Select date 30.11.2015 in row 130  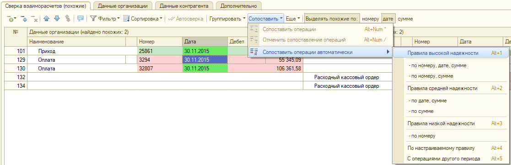(x=204, y=69)
